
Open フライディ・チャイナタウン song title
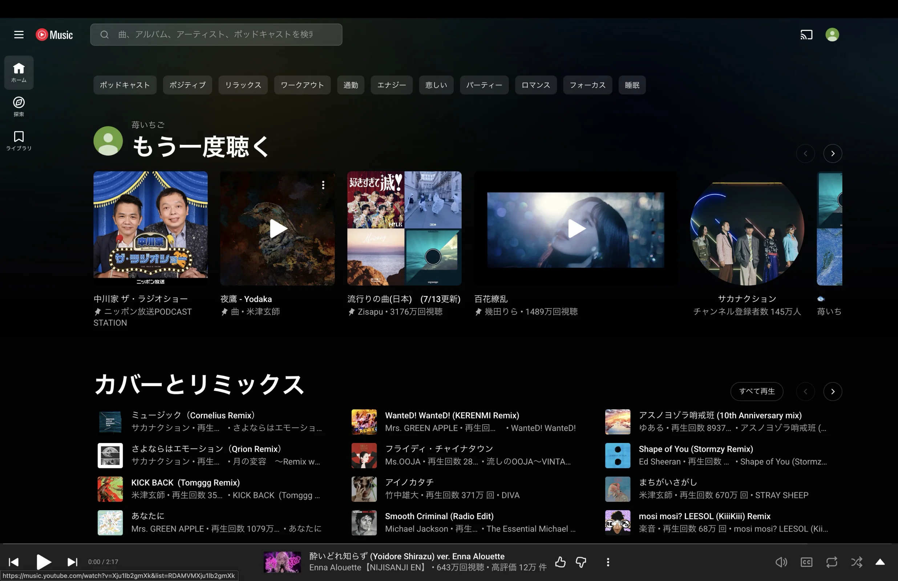(x=439, y=449)
